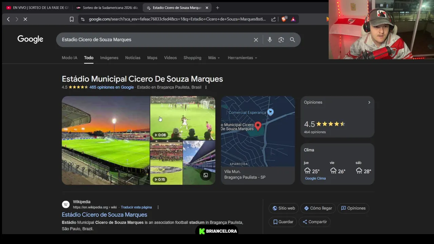Image resolution: width=434 pixels, height=244 pixels.
Task: Open the Wikipedia Estádio Cícero result link
Action: [104, 215]
